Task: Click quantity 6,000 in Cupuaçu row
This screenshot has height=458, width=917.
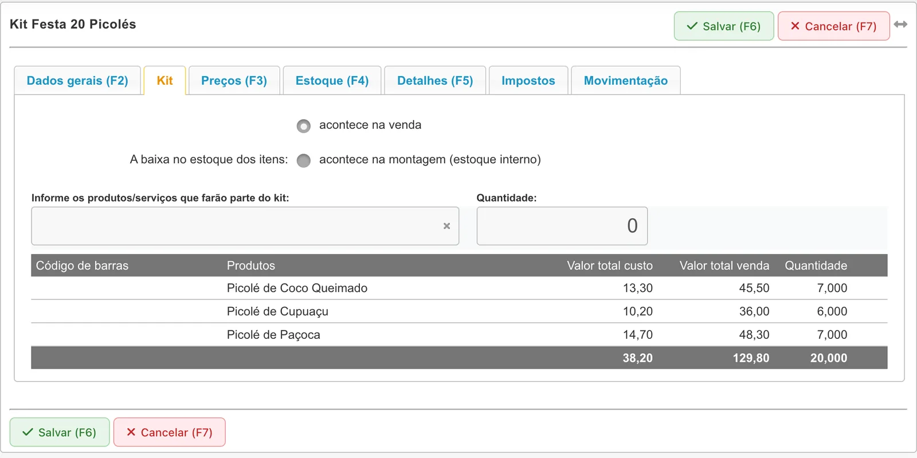Action: (832, 311)
